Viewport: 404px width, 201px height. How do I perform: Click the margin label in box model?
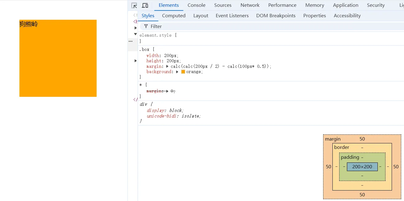click(x=333, y=139)
